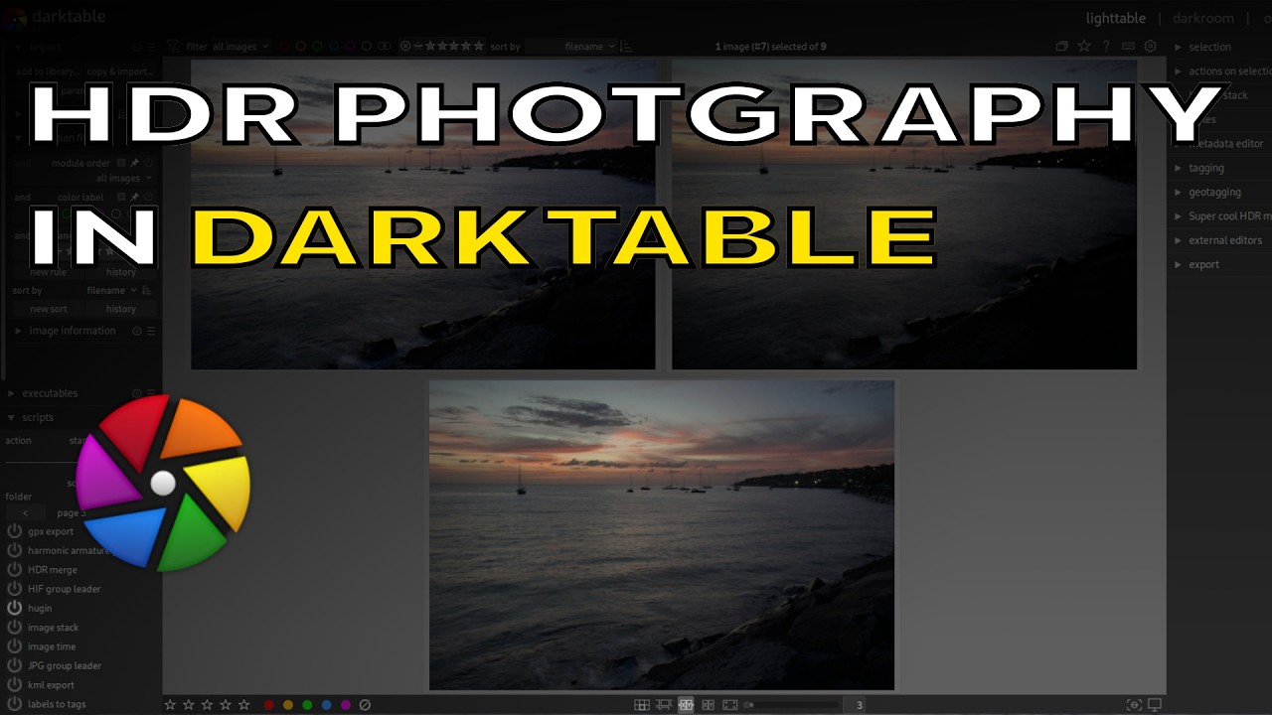Toggle focus peaking icon at bottom right
This screenshot has height=715, width=1272.
[1134, 705]
